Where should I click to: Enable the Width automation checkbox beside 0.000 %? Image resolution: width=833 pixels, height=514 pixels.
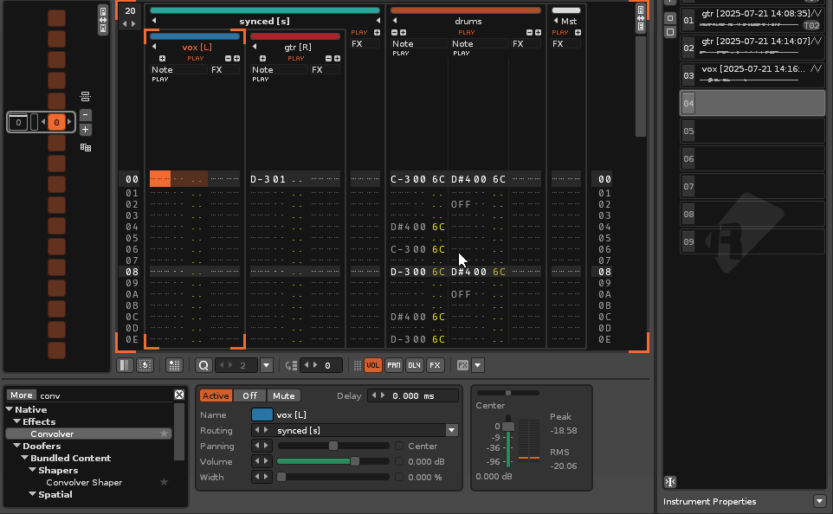tap(399, 477)
